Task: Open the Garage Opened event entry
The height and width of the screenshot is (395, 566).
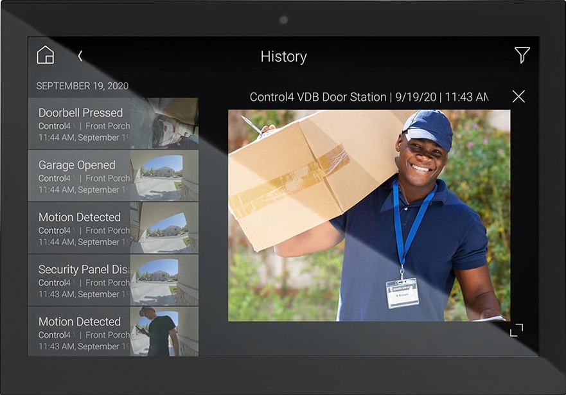Action: tap(77, 166)
